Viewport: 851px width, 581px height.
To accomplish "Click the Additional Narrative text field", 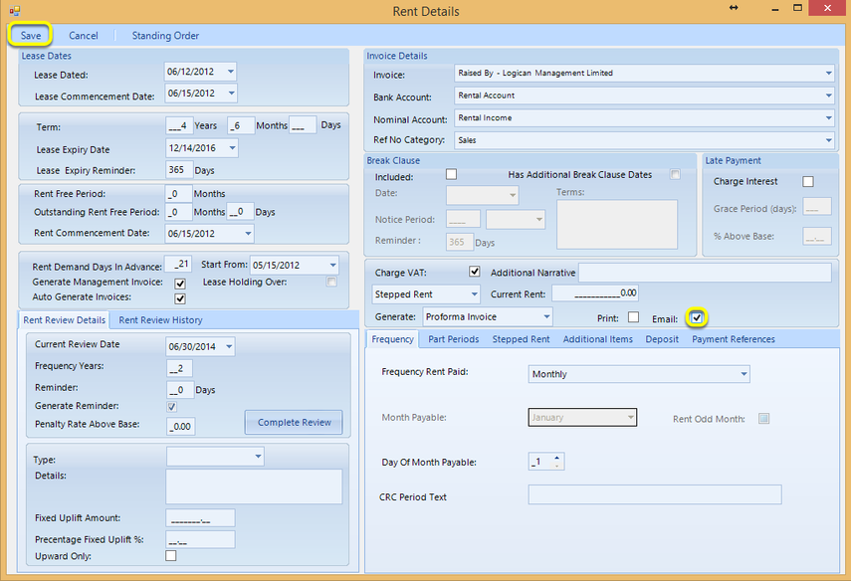I will tap(705, 273).
